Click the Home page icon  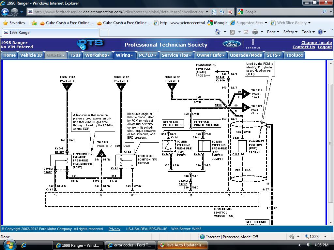tap(218, 32)
